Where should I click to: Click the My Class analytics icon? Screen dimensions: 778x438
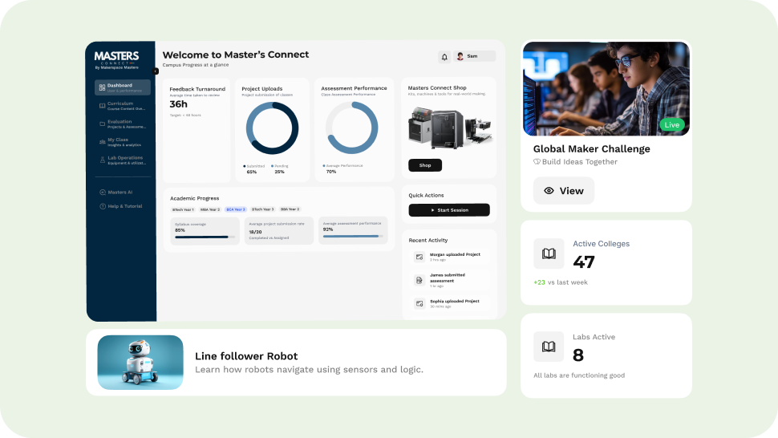[102, 142]
